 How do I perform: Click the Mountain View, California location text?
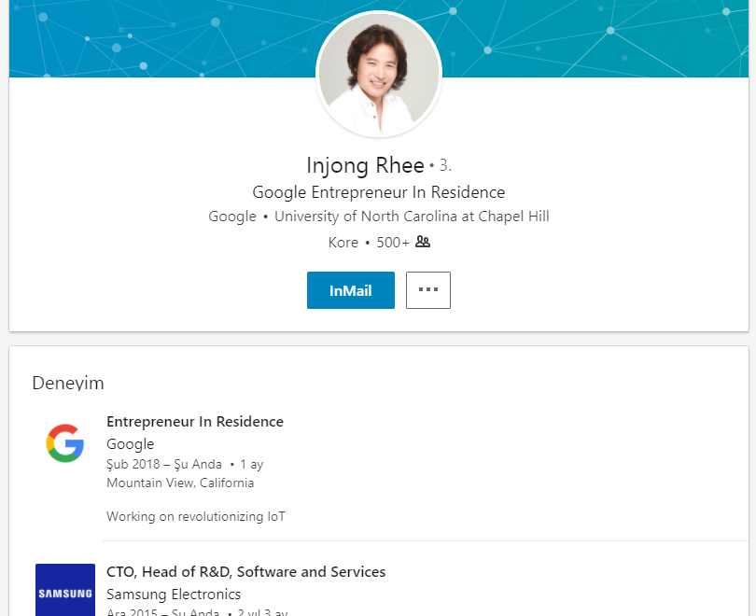point(179,483)
